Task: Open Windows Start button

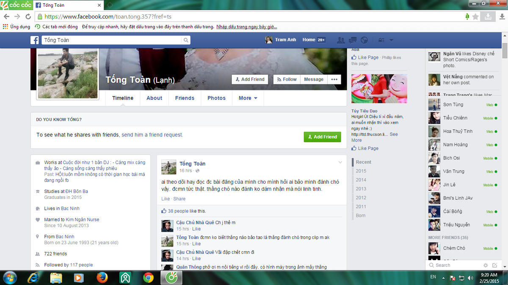Action: tap(9, 277)
